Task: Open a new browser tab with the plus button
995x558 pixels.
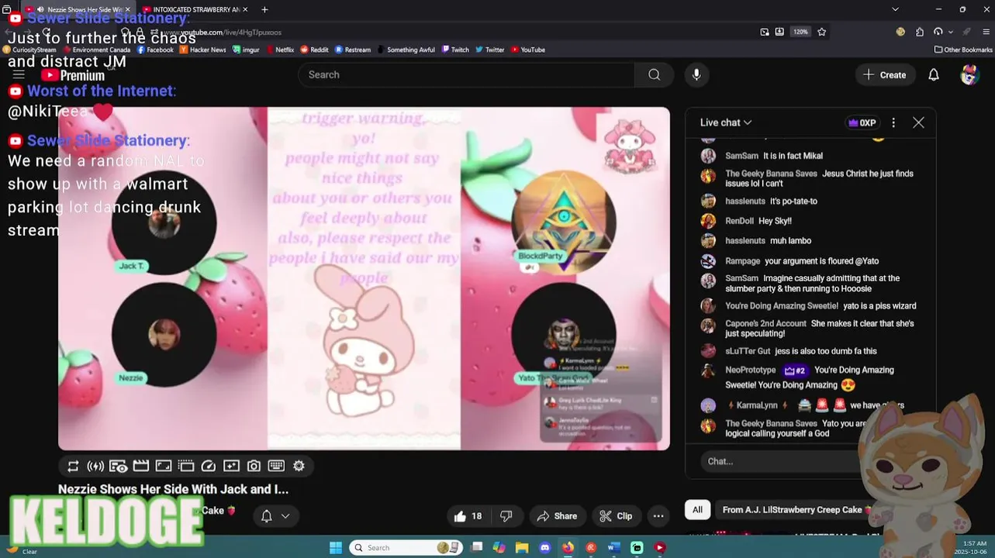Action: [x=264, y=9]
